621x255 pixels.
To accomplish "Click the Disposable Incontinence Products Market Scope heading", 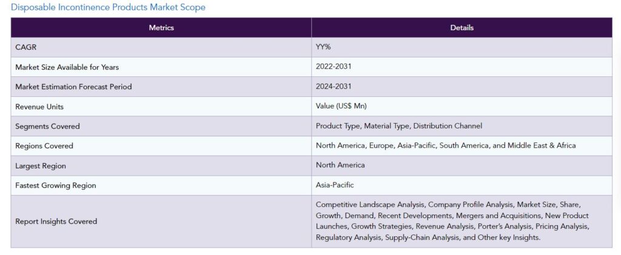I will [x=108, y=7].
